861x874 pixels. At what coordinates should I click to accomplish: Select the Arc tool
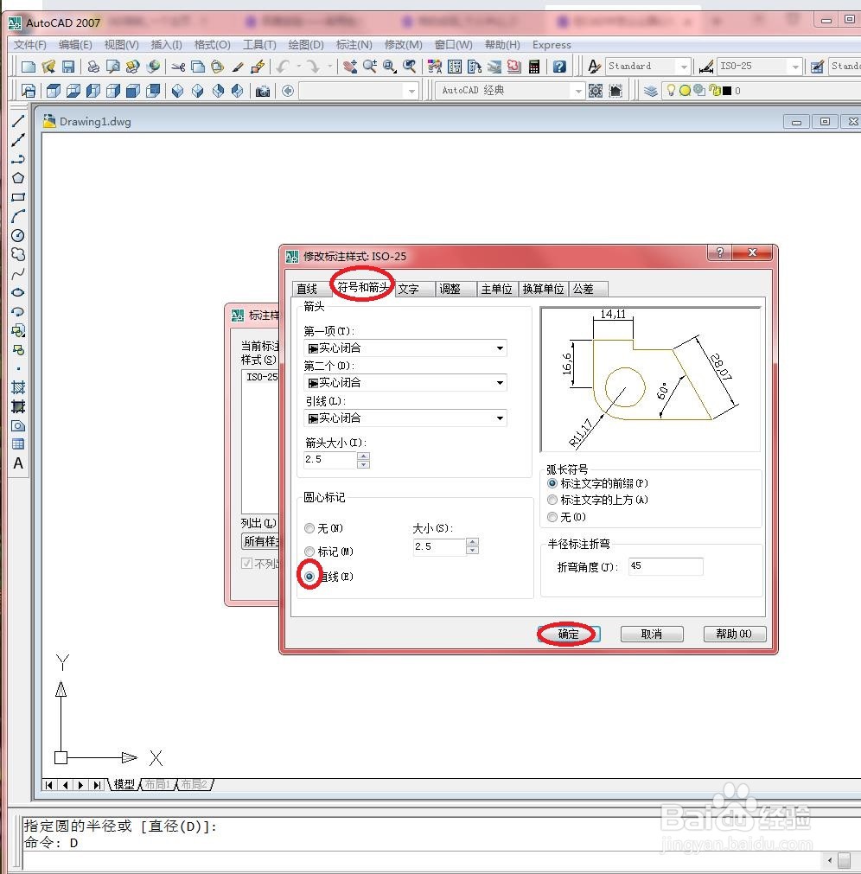pyautogui.click(x=18, y=216)
